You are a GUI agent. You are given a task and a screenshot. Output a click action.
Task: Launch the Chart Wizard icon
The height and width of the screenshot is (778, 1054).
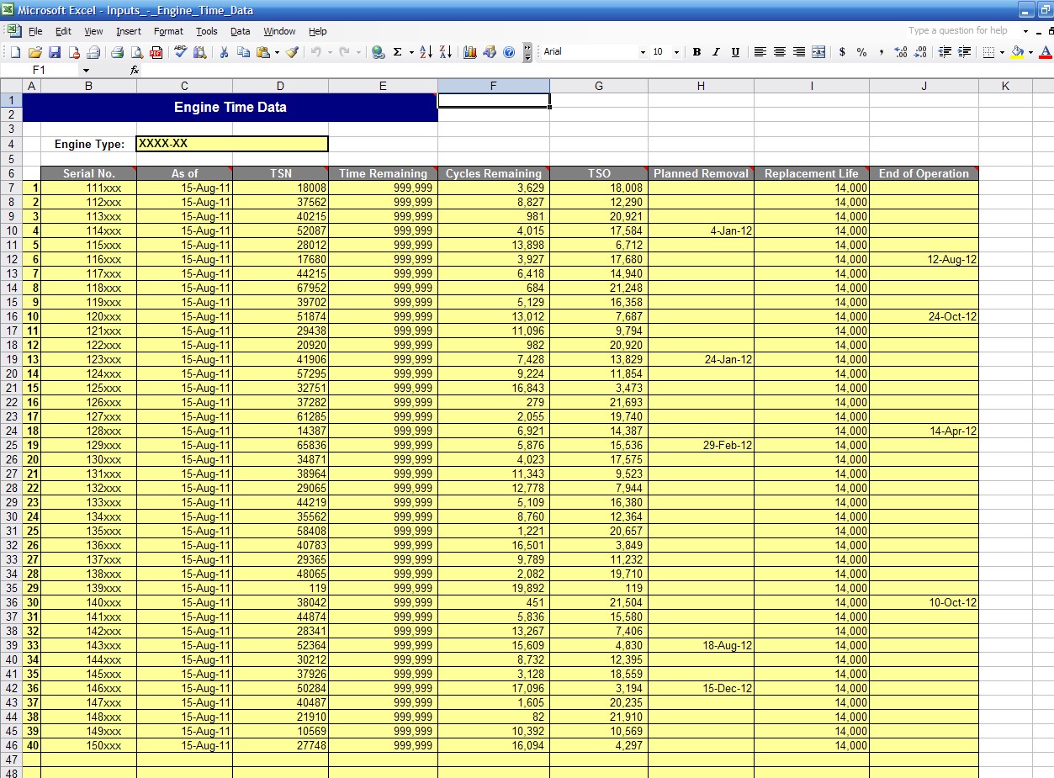click(x=470, y=52)
